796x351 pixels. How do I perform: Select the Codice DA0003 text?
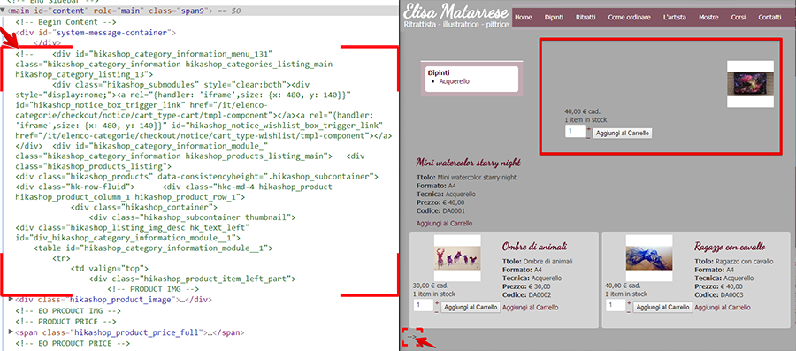point(719,294)
